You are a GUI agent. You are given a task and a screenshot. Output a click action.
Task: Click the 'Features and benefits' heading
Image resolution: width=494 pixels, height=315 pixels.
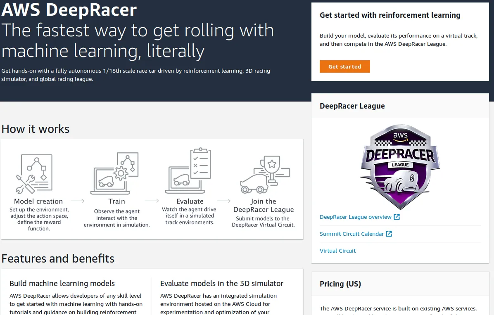tap(58, 258)
